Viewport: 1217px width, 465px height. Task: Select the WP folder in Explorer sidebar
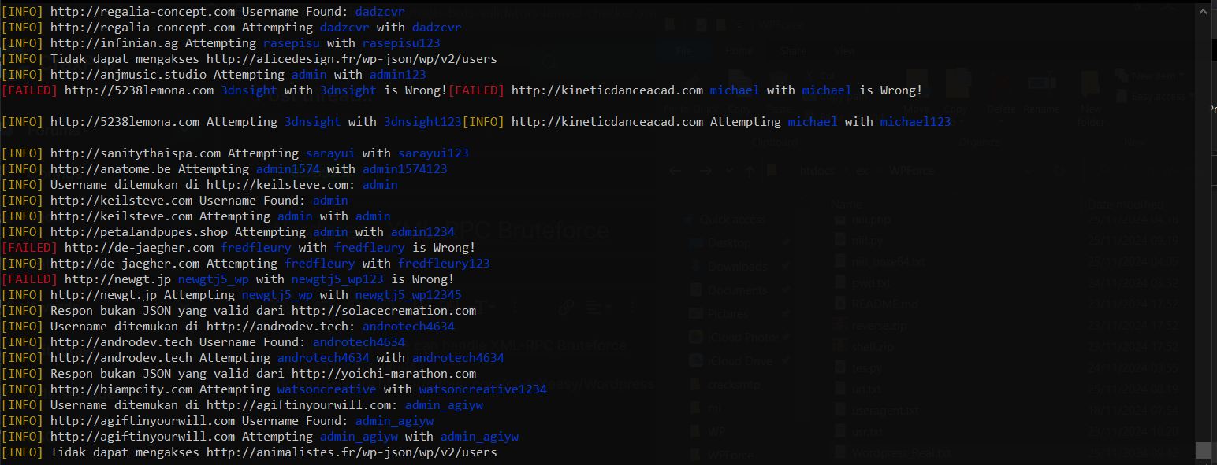(708, 432)
